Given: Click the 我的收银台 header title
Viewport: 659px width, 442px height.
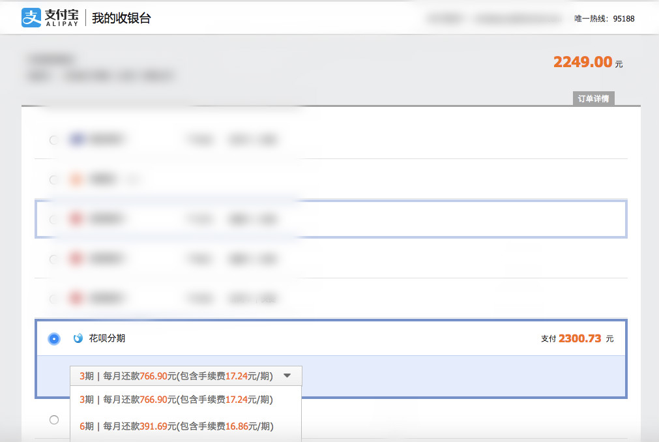Looking at the screenshot, I should (x=121, y=18).
